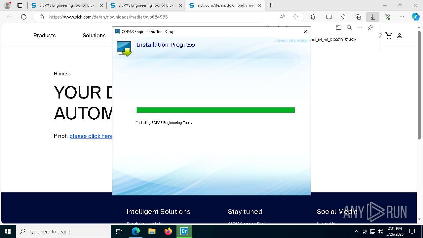This screenshot has height=238, width=423.
Task: Open the Extensions puzzle icon
Action: (313, 17)
